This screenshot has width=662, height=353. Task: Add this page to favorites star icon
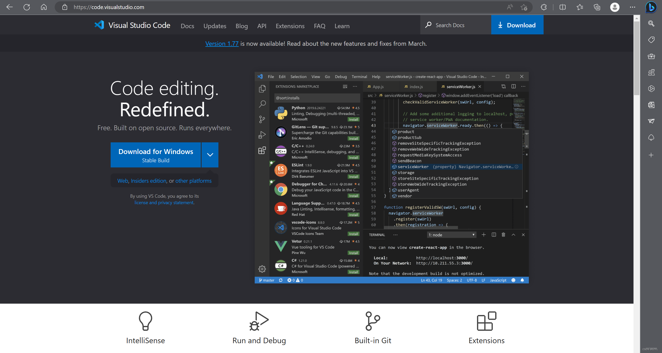[x=524, y=7]
